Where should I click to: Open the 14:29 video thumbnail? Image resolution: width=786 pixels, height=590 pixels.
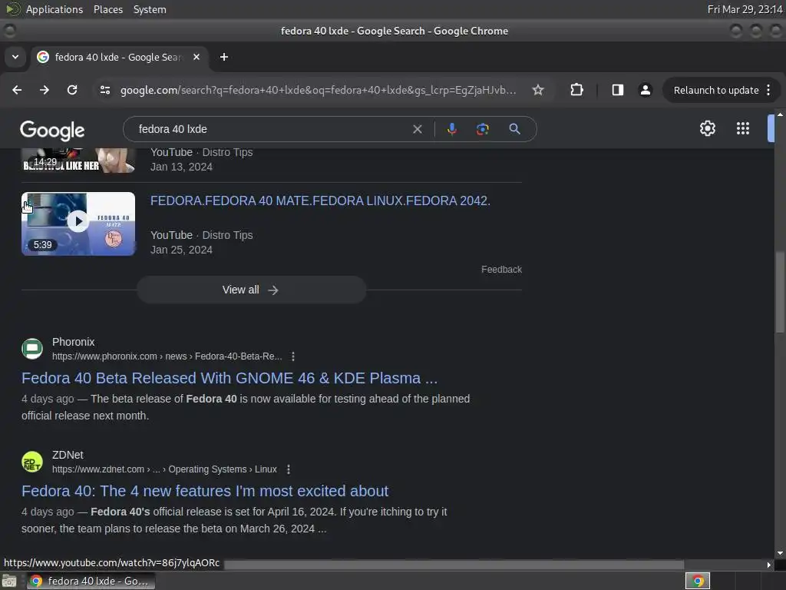(x=78, y=161)
